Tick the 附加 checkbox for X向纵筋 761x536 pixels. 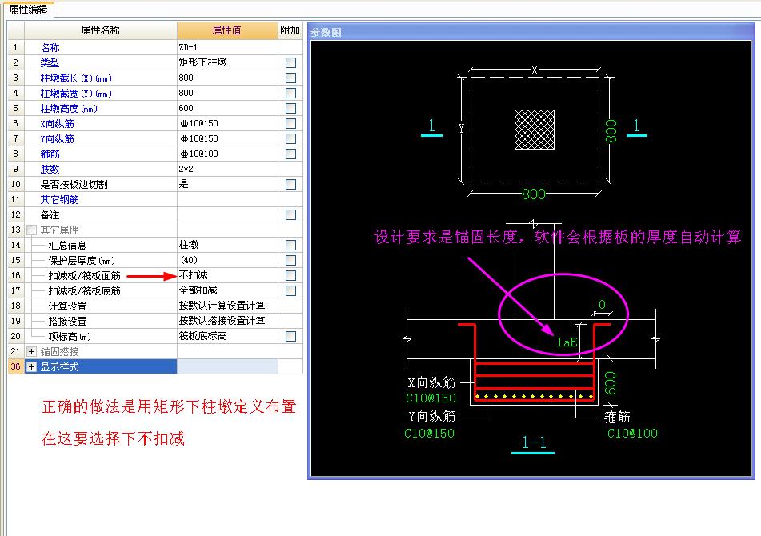(x=290, y=123)
